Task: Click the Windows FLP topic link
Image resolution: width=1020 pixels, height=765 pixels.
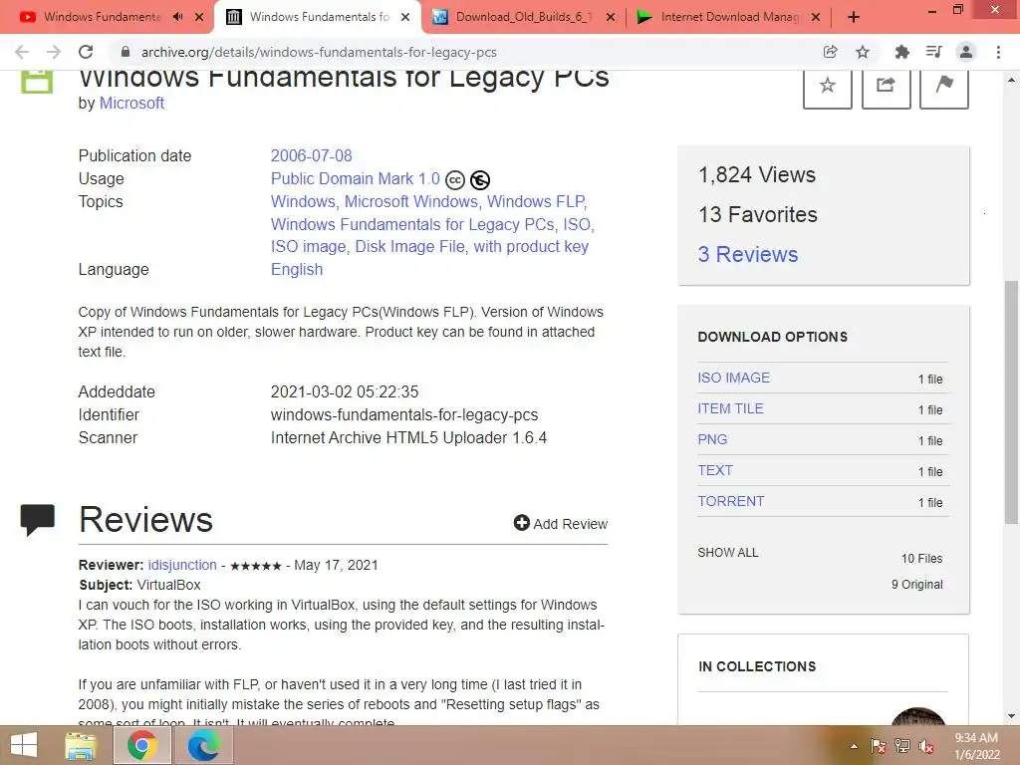Action: pyautogui.click(x=536, y=201)
